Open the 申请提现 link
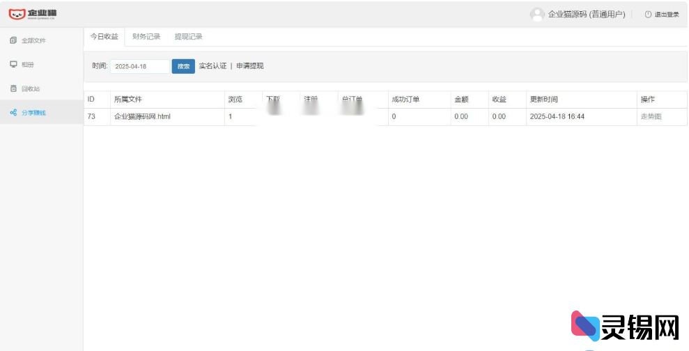This screenshot has width=689, height=351. point(250,66)
